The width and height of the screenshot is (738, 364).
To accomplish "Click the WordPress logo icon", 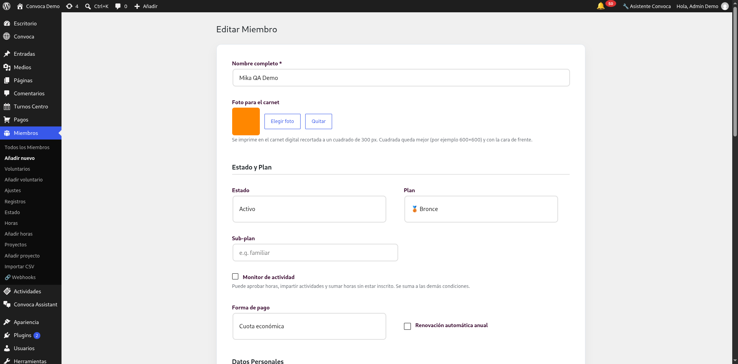I will [x=7, y=6].
